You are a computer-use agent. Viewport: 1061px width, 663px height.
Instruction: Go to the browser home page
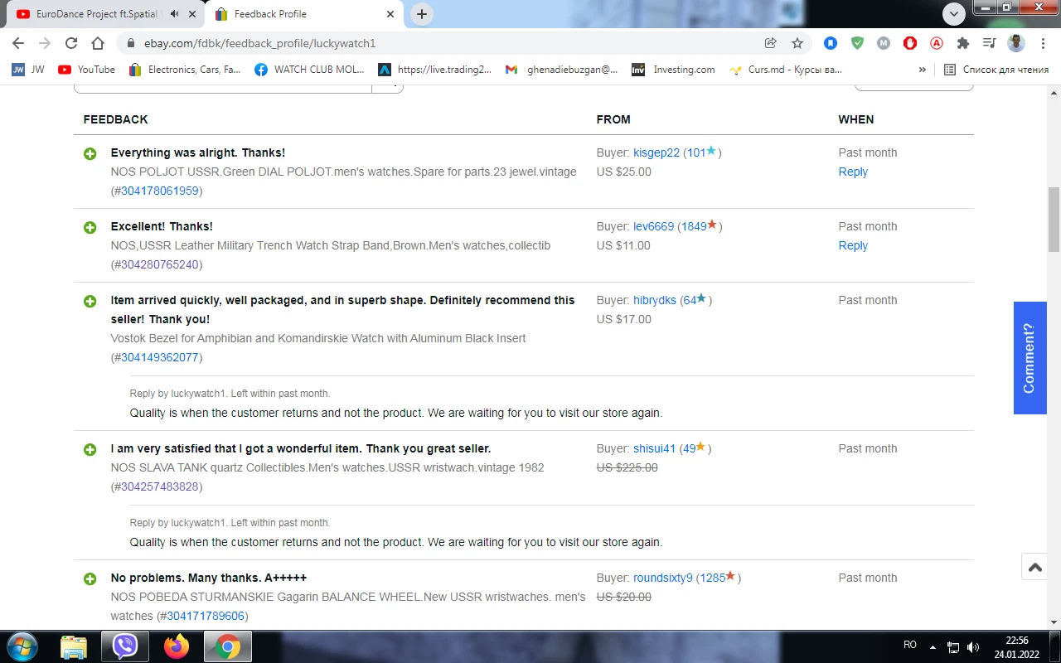(98, 43)
